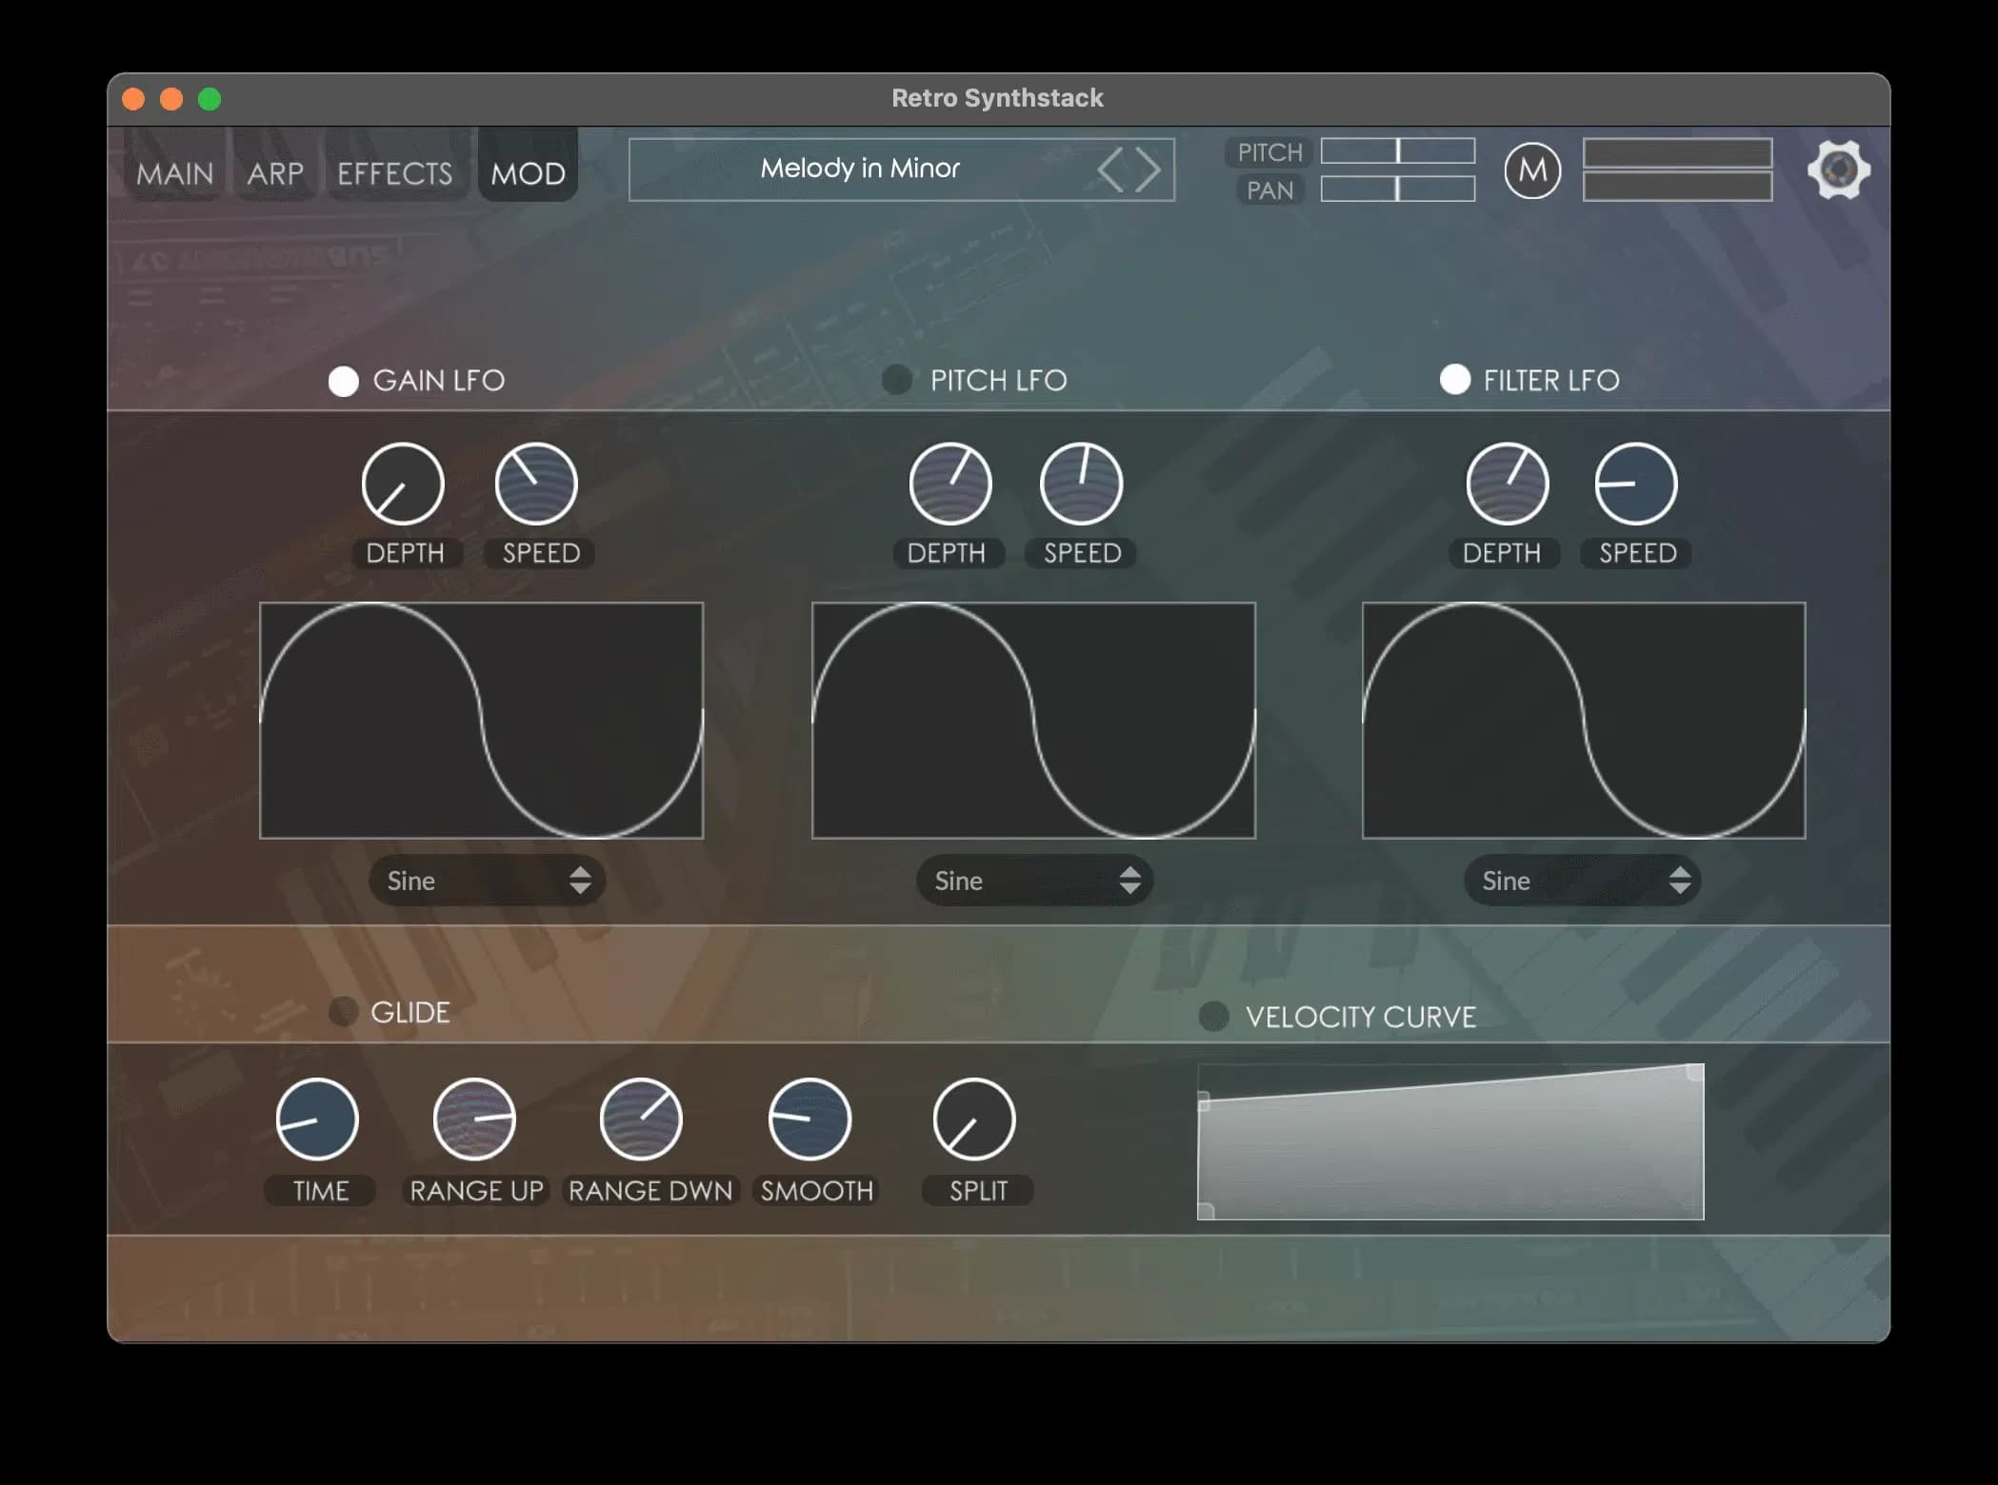Select the Pitch LFO Depth knob

(949, 484)
